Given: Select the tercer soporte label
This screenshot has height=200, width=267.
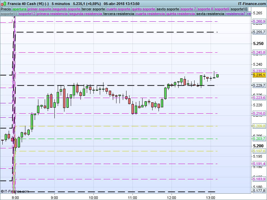Looking at the screenshot, I should (x=93, y=9).
